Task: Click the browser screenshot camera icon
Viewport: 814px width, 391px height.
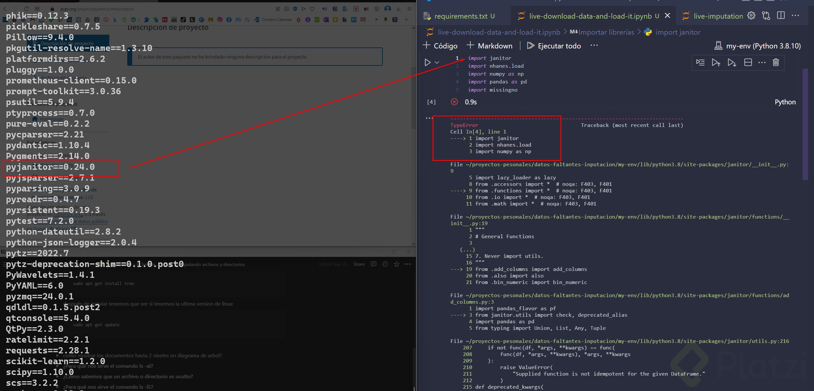Action: point(287,9)
